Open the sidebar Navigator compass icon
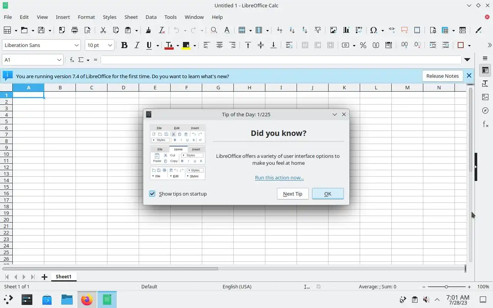The image size is (493, 308). tap(485, 110)
